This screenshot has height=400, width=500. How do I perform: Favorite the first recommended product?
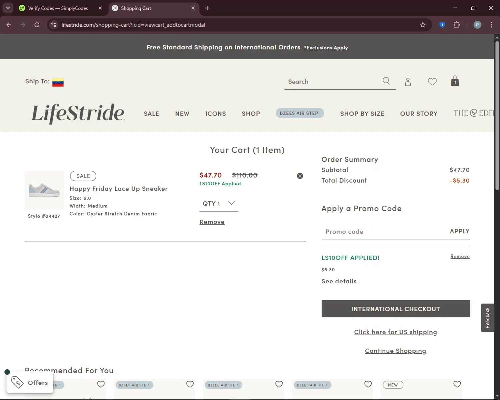coord(101,384)
